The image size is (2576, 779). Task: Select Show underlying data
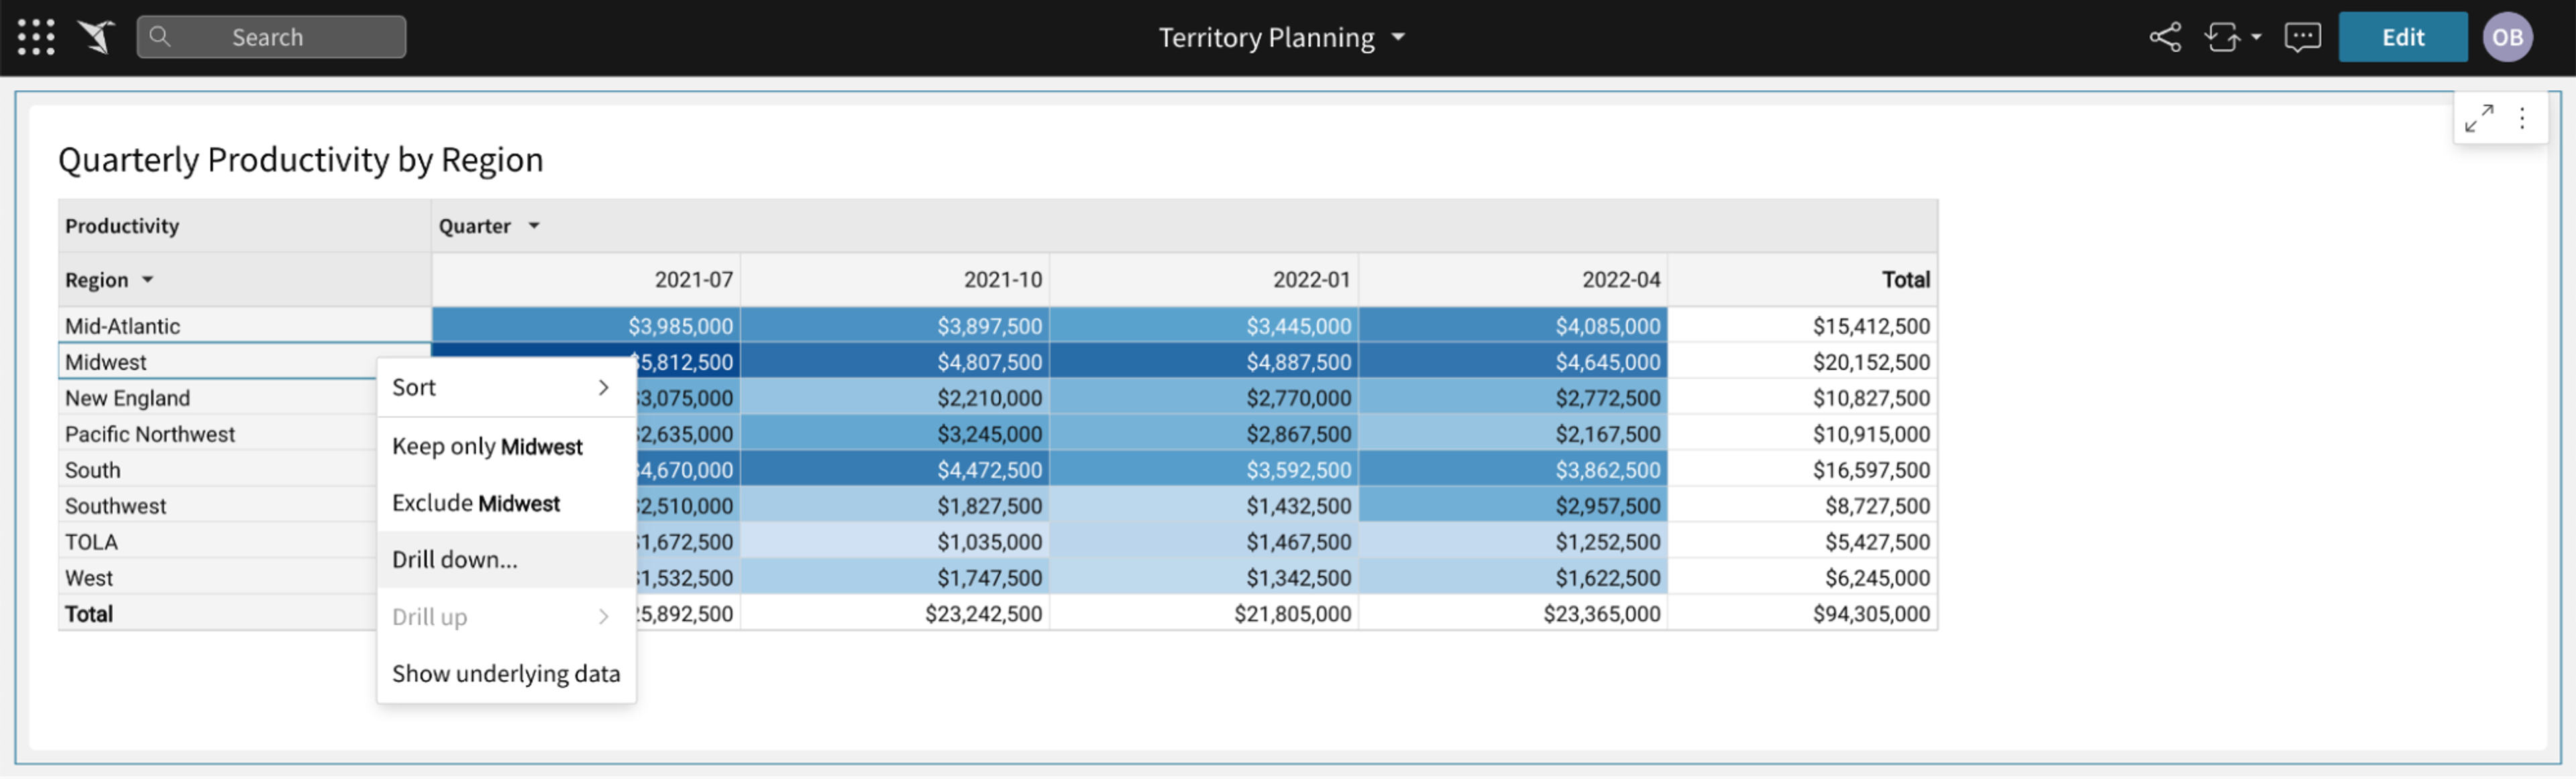pyautogui.click(x=505, y=674)
